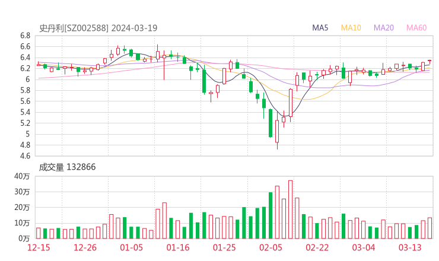Click the 成交量 132866 volume label

click(67, 167)
